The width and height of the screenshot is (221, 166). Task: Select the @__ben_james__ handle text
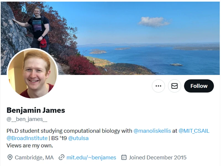27,119
